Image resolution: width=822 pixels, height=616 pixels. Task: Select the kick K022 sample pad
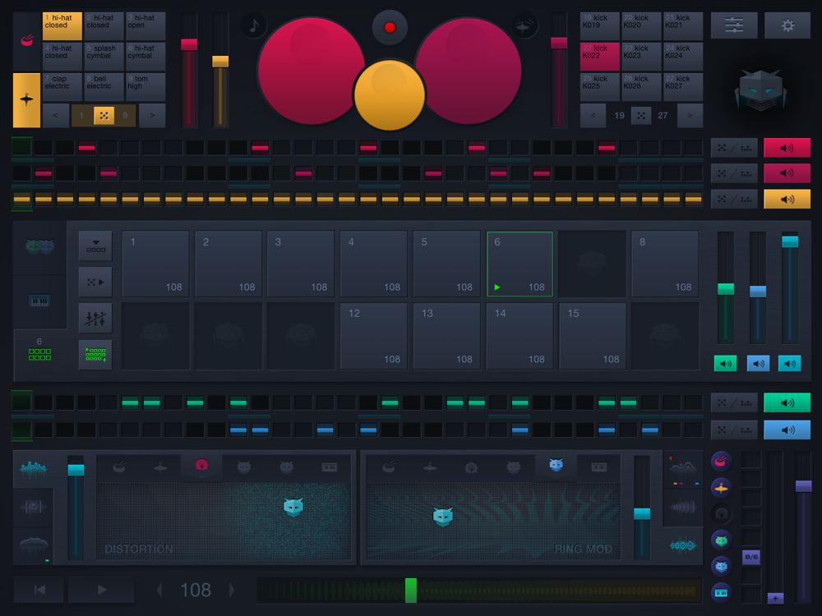coord(600,57)
